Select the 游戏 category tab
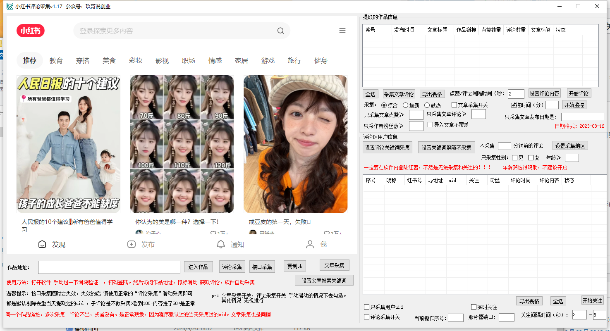The width and height of the screenshot is (610, 331). pyautogui.click(x=268, y=60)
